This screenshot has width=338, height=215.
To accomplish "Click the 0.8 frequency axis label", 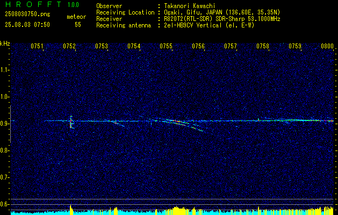I will click(4, 150).
